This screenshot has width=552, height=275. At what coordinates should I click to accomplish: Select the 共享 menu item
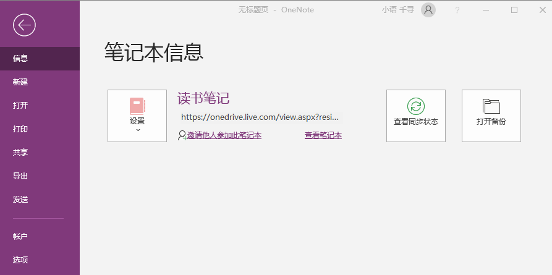(x=40, y=153)
